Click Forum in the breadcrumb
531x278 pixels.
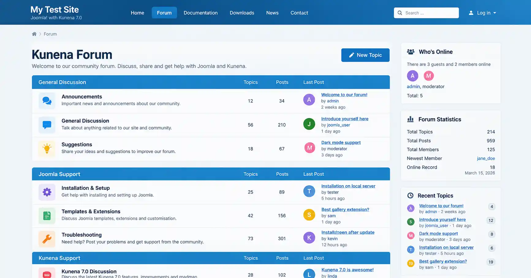click(50, 34)
